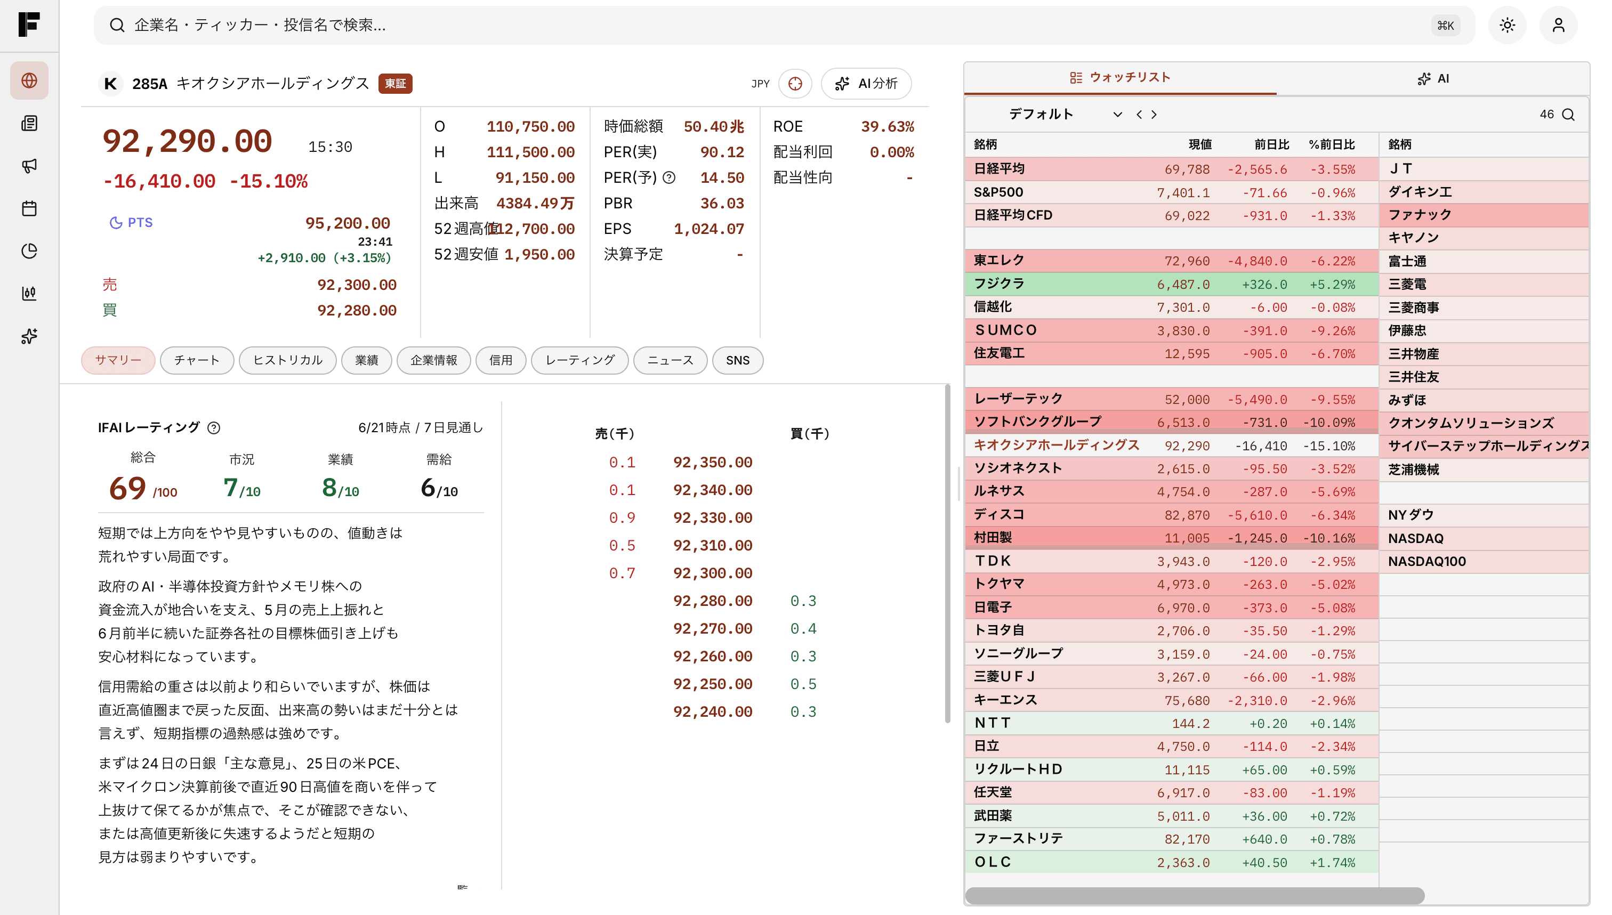Click the F logo home icon
The image size is (1612, 915).
click(29, 25)
